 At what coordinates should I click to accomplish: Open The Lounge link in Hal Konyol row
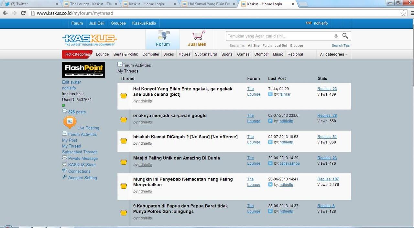pyautogui.click(x=254, y=91)
